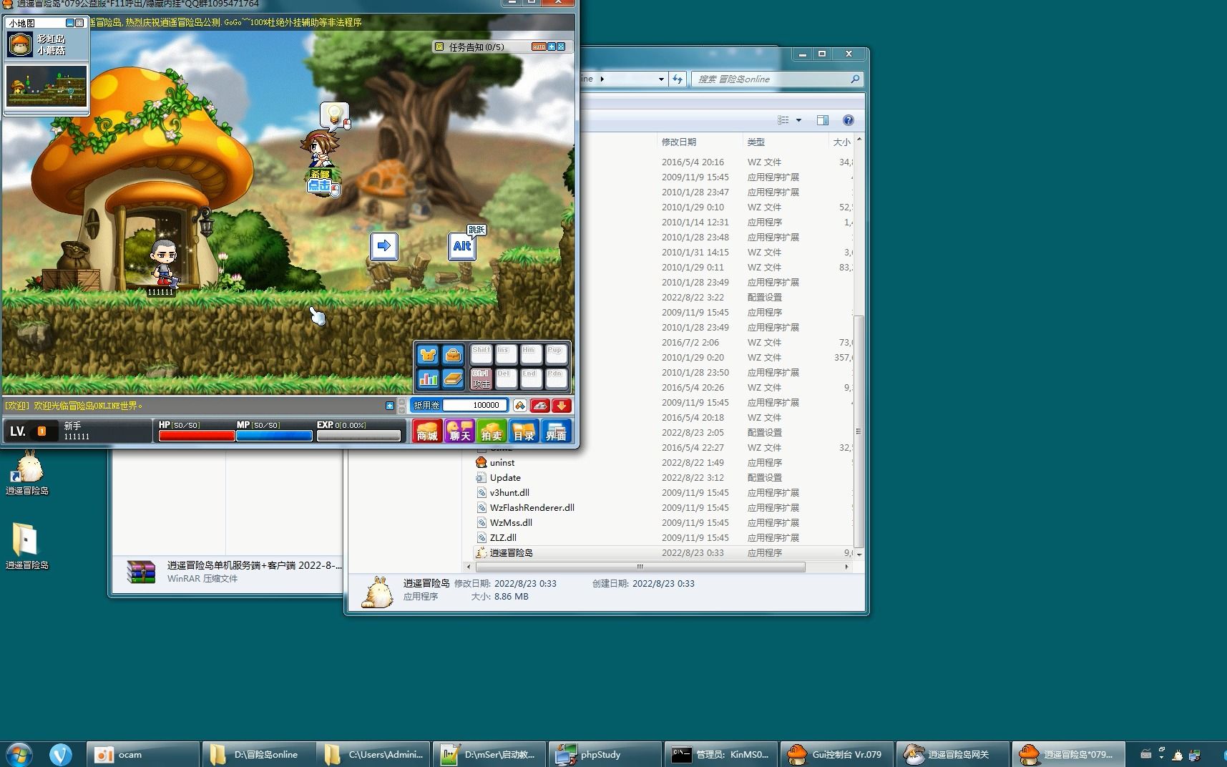Minimize the 小地图 minimap panel
Viewport: 1227px width, 767px height.
(70, 23)
